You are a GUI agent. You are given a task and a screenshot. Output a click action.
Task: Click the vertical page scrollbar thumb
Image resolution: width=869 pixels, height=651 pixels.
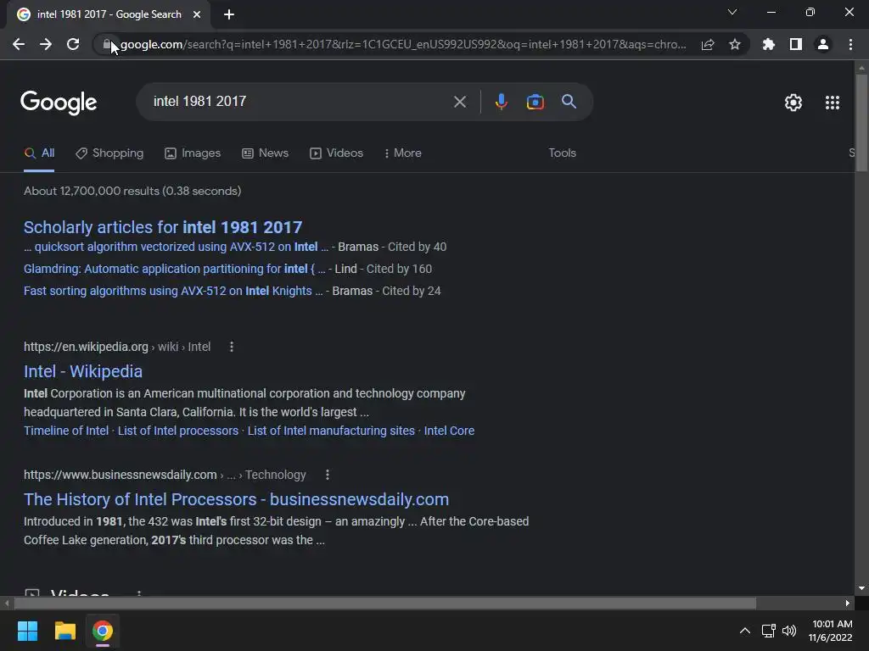point(861,122)
